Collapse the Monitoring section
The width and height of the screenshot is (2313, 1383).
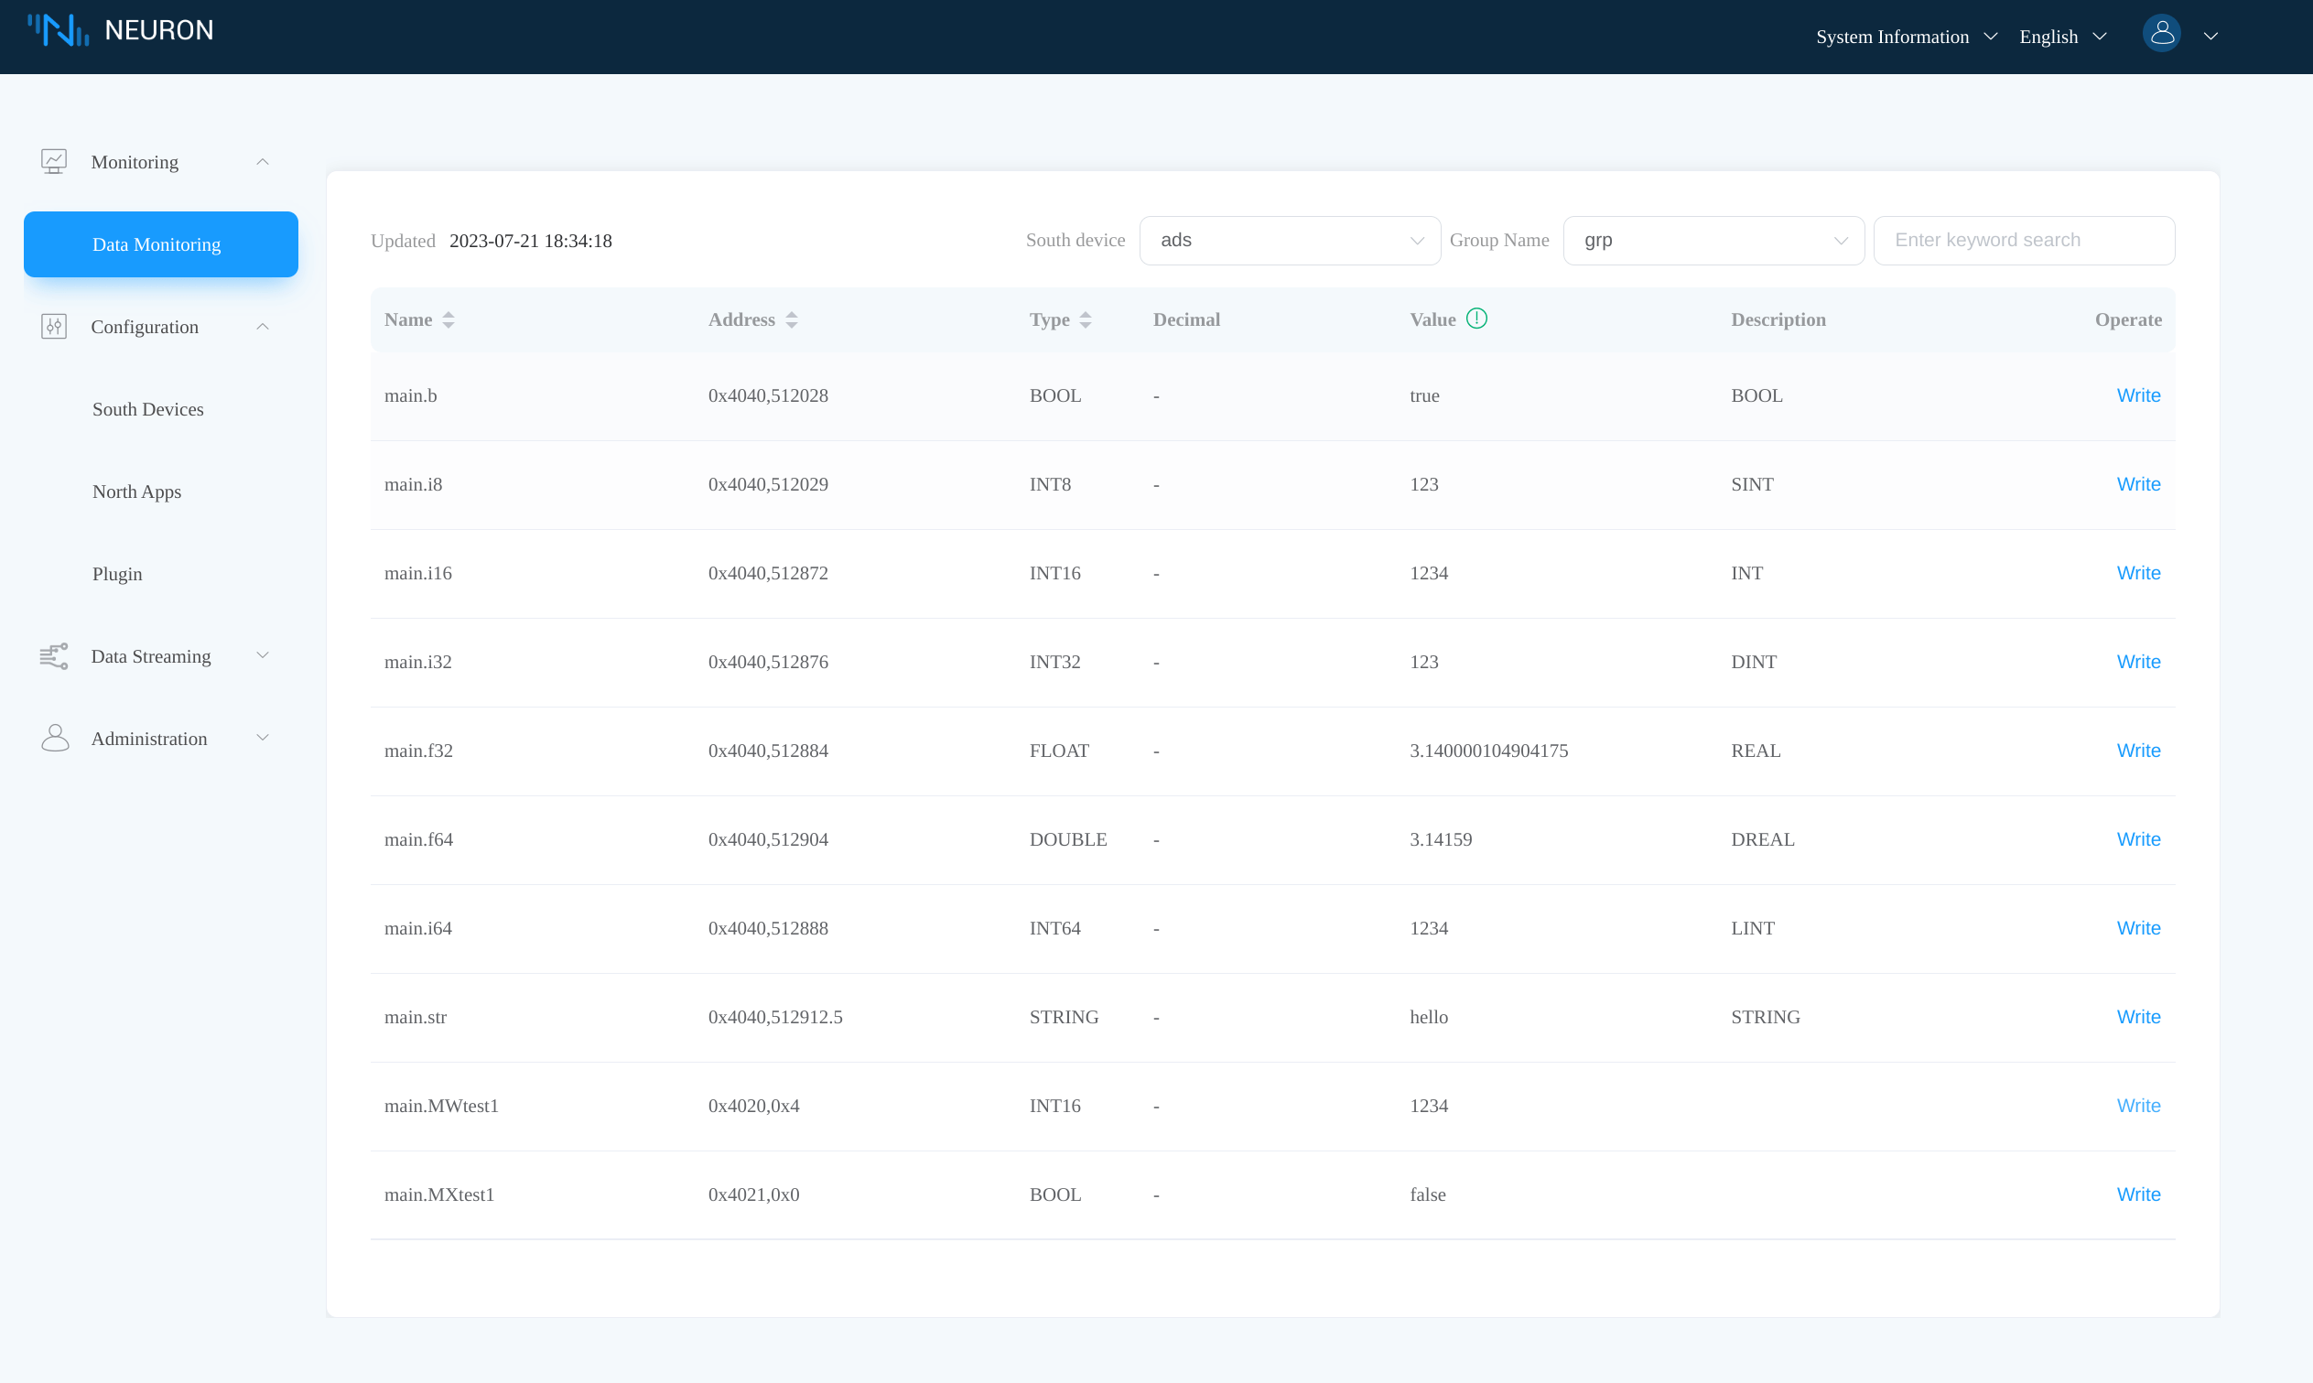click(262, 161)
